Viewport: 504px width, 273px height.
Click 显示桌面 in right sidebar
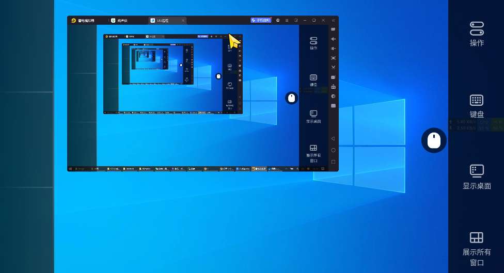(477, 177)
